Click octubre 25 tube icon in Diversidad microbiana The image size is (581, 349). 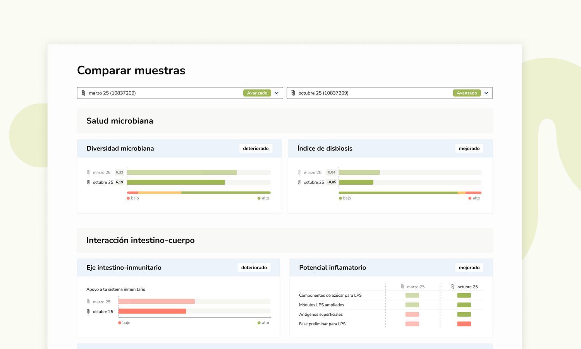pyautogui.click(x=88, y=182)
